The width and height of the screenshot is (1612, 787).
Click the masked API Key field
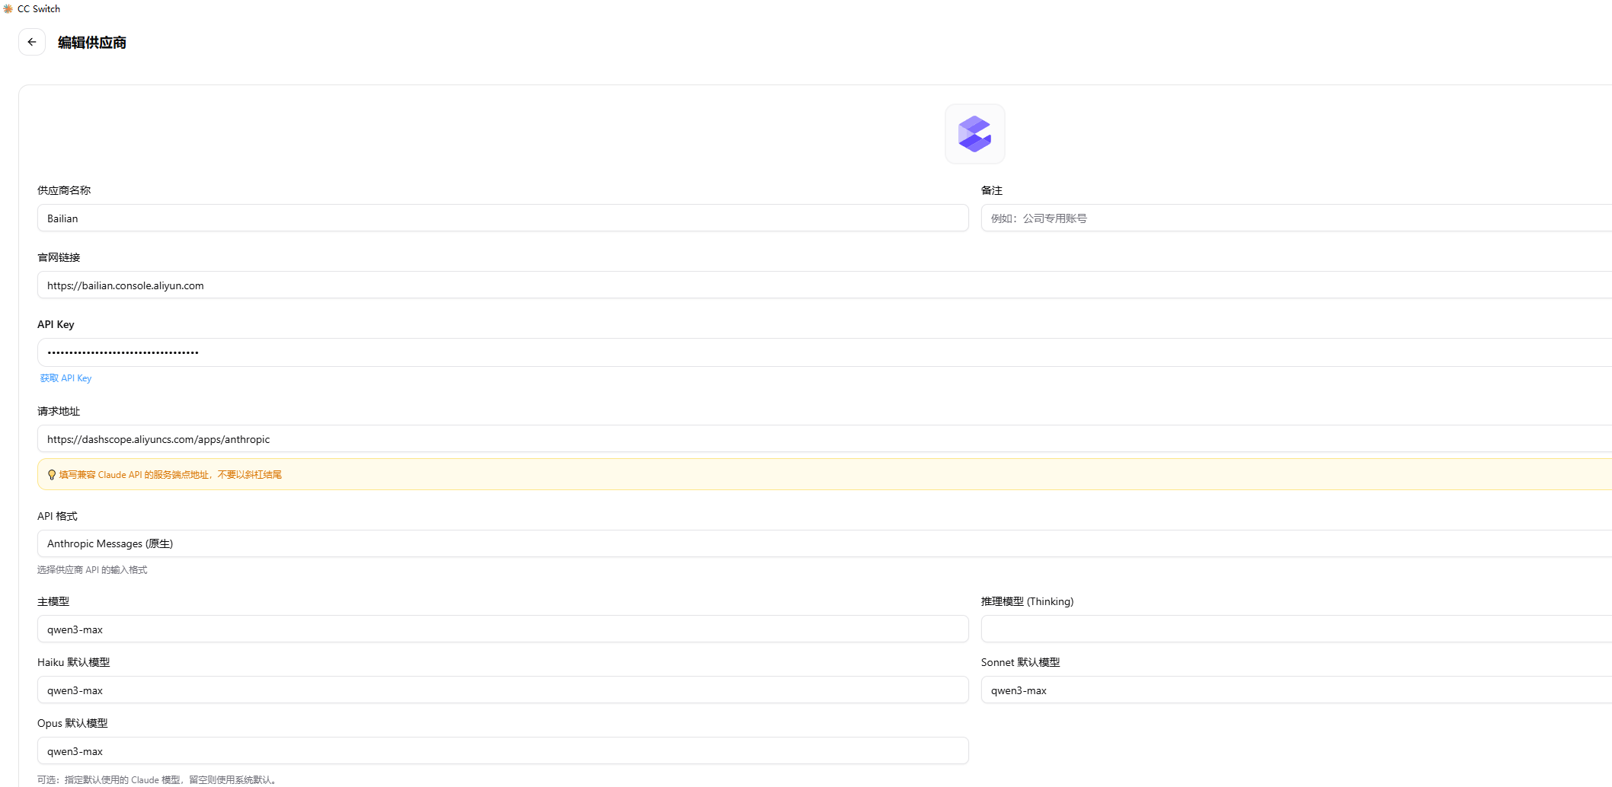click(x=824, y=352)
